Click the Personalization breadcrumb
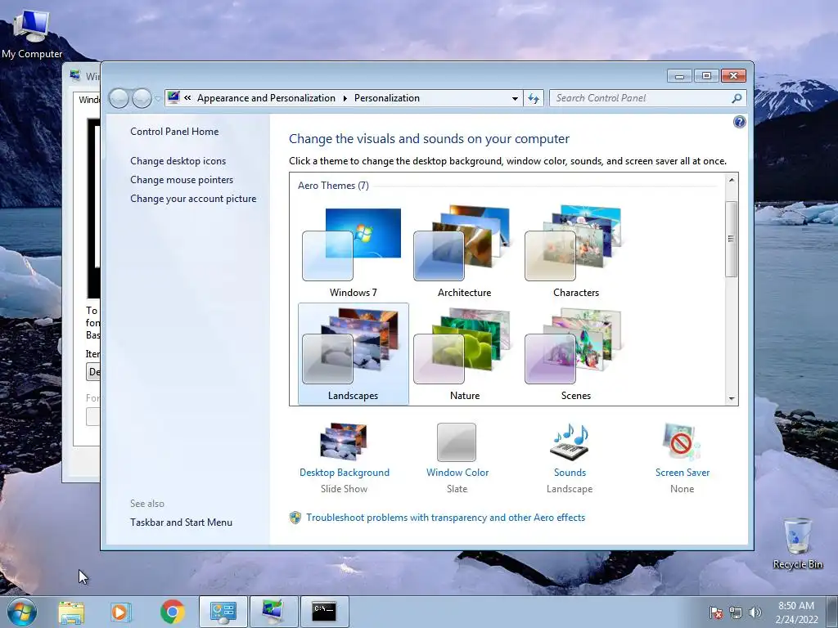 [x=387, y=98]
